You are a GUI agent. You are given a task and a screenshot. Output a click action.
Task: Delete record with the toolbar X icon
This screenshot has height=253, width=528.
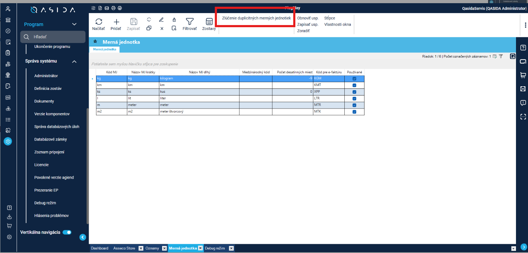162,29
